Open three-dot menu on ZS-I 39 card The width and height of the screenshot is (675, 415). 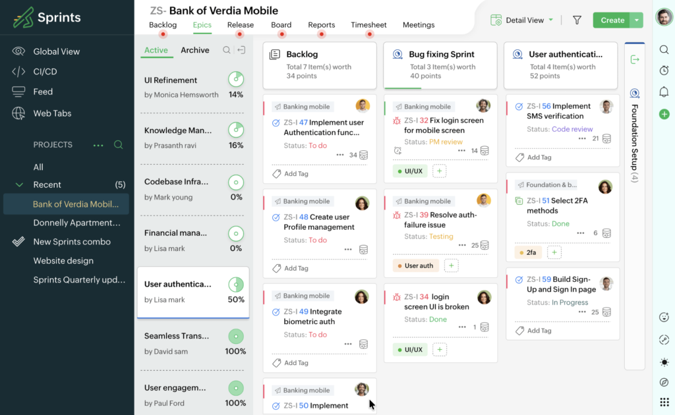(x=462, y=245)
